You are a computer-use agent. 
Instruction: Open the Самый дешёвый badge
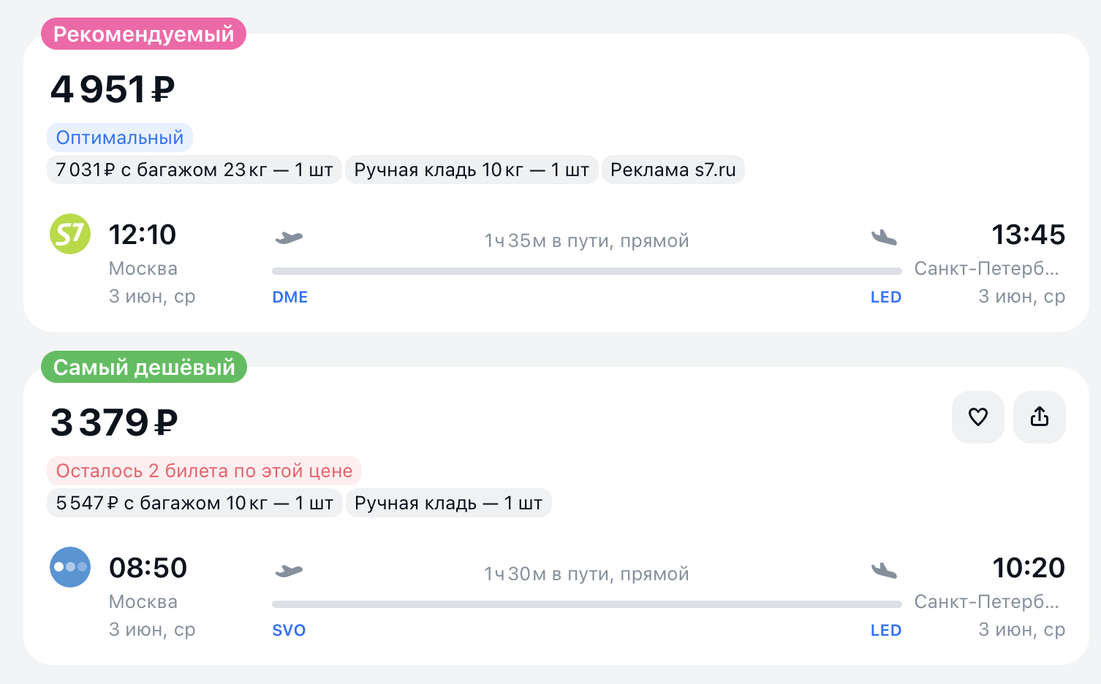click(144, 368)
